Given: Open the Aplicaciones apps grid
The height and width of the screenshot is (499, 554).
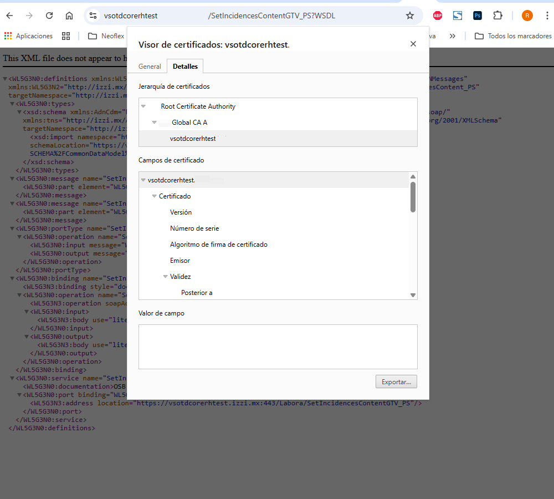Looking at the screenshot, I should click(x=28, y=36).
